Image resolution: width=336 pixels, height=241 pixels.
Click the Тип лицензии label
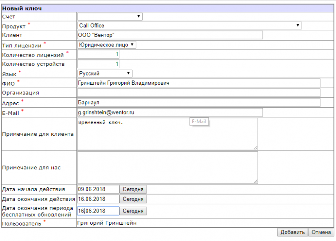22,46
